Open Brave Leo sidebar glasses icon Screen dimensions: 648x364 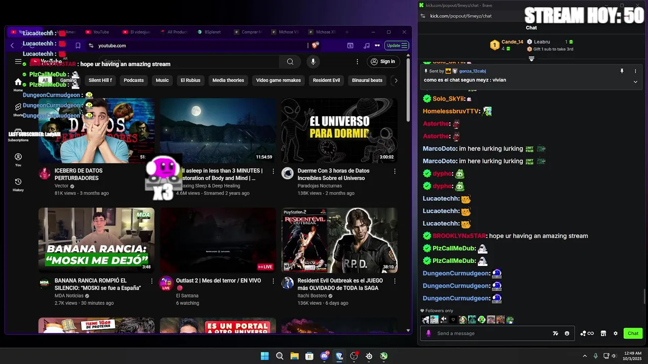pyautogui.click(x=377, y=45)
